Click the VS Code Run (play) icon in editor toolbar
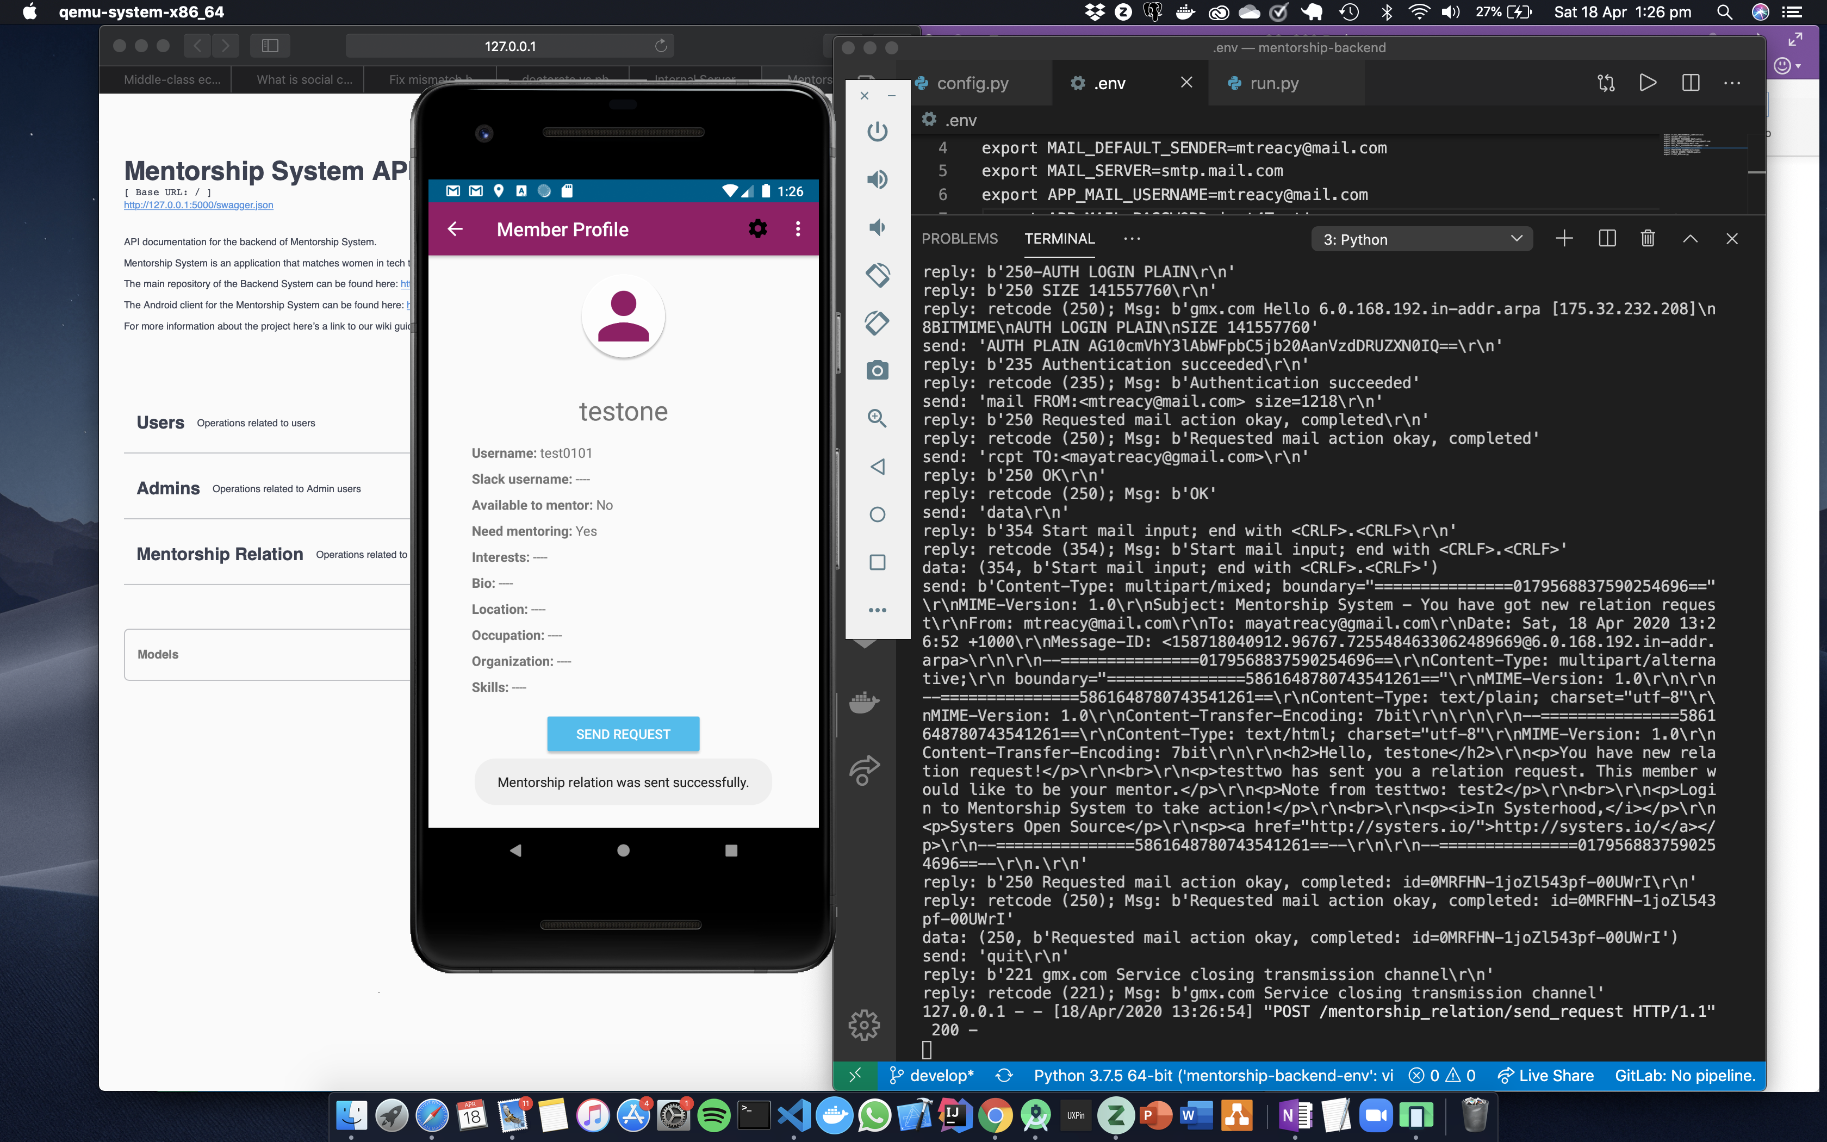The height and width of the screenshot is (1142, 1827). click(x=1648, y=83)
